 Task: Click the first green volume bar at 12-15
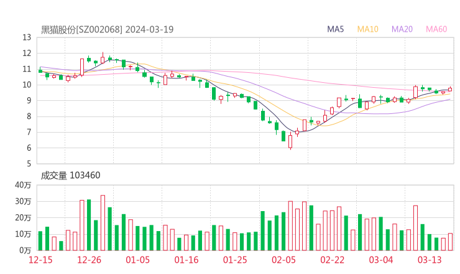click(x=40, y=241)
